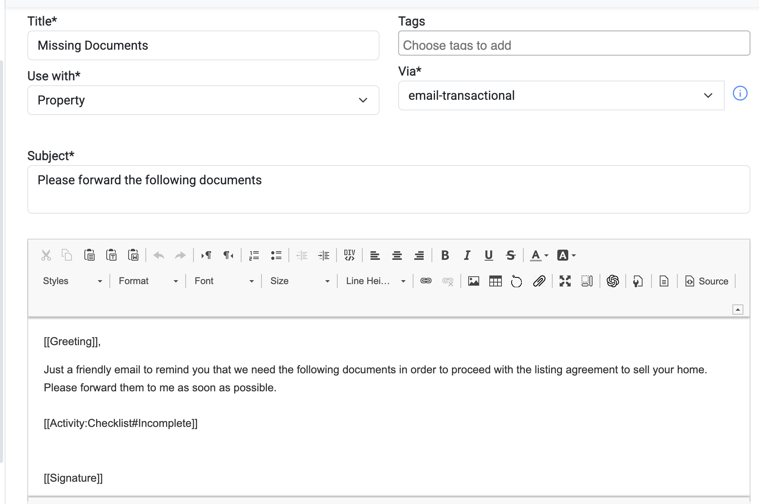759x504 pixels.
Task: Click into the Subject text field
Action: (x=388, y=189)
